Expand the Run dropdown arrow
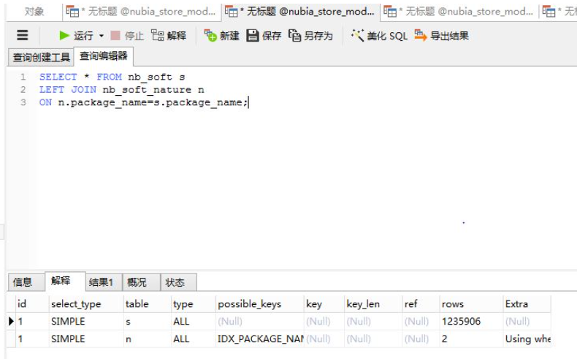 (102, 36)
